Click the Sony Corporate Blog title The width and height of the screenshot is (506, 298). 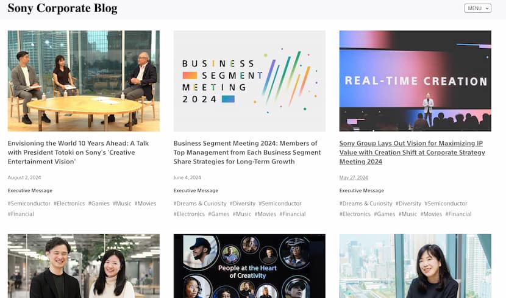point(62,8)
